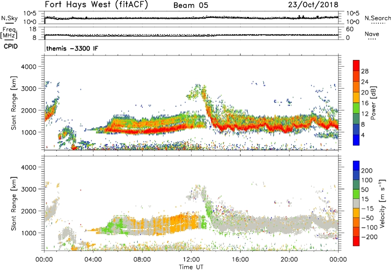
Task: Click the '08:00' time tick label
Action: point(142,260)
